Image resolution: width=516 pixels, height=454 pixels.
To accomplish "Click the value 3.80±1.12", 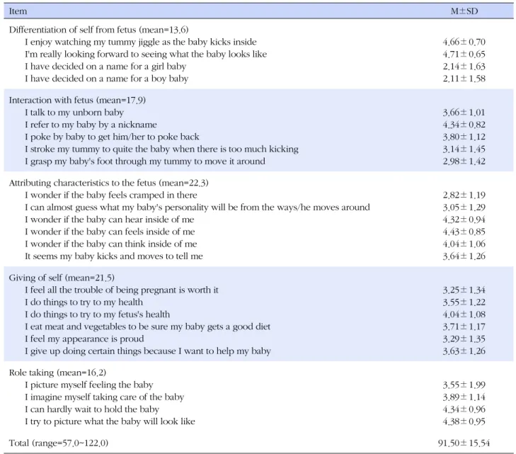I will pyautogui.click(x=464, y=137).
